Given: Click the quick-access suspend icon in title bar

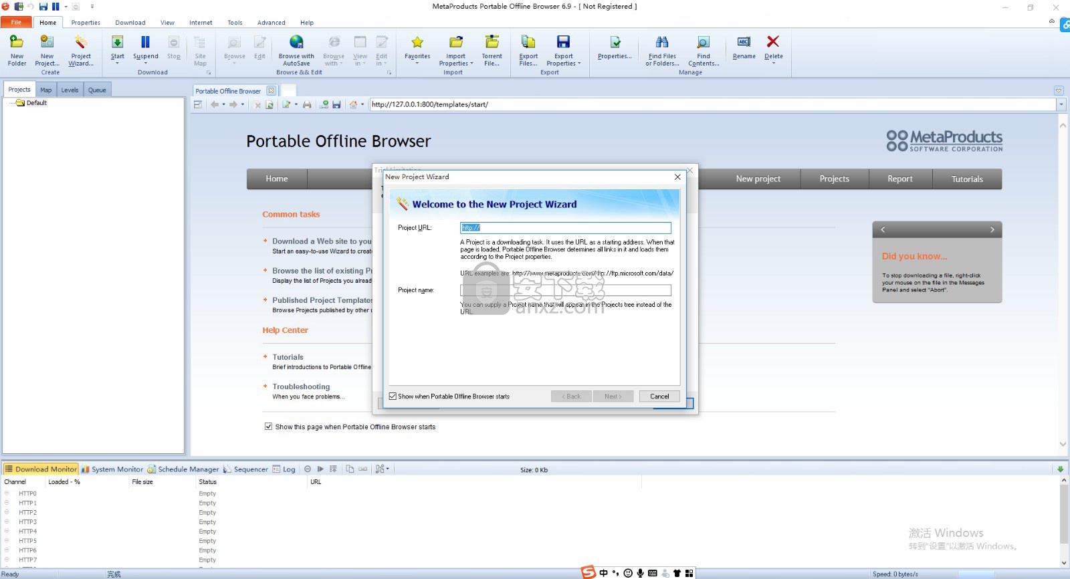Looking at the screenshot, I should [x=56, y=7].
